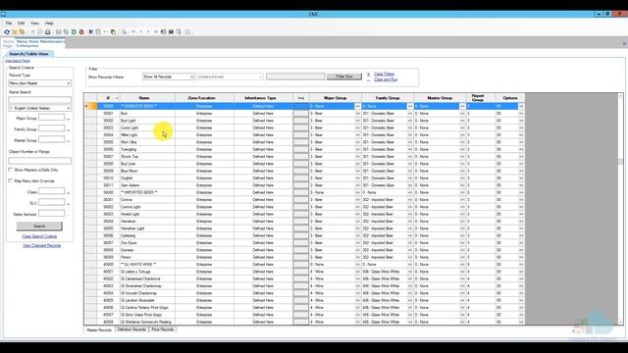Click ellipsis beside Major Group search field

(x=68, y=119)
